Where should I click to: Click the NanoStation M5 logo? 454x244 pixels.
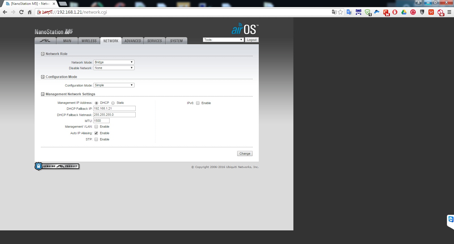(x=54, y=32)
